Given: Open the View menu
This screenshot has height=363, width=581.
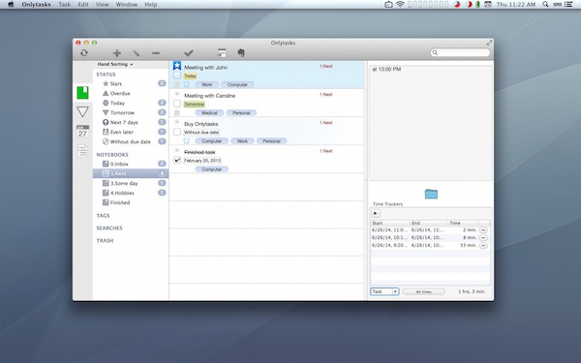Looking at the screenshot, I should click(x=103, y=5).
